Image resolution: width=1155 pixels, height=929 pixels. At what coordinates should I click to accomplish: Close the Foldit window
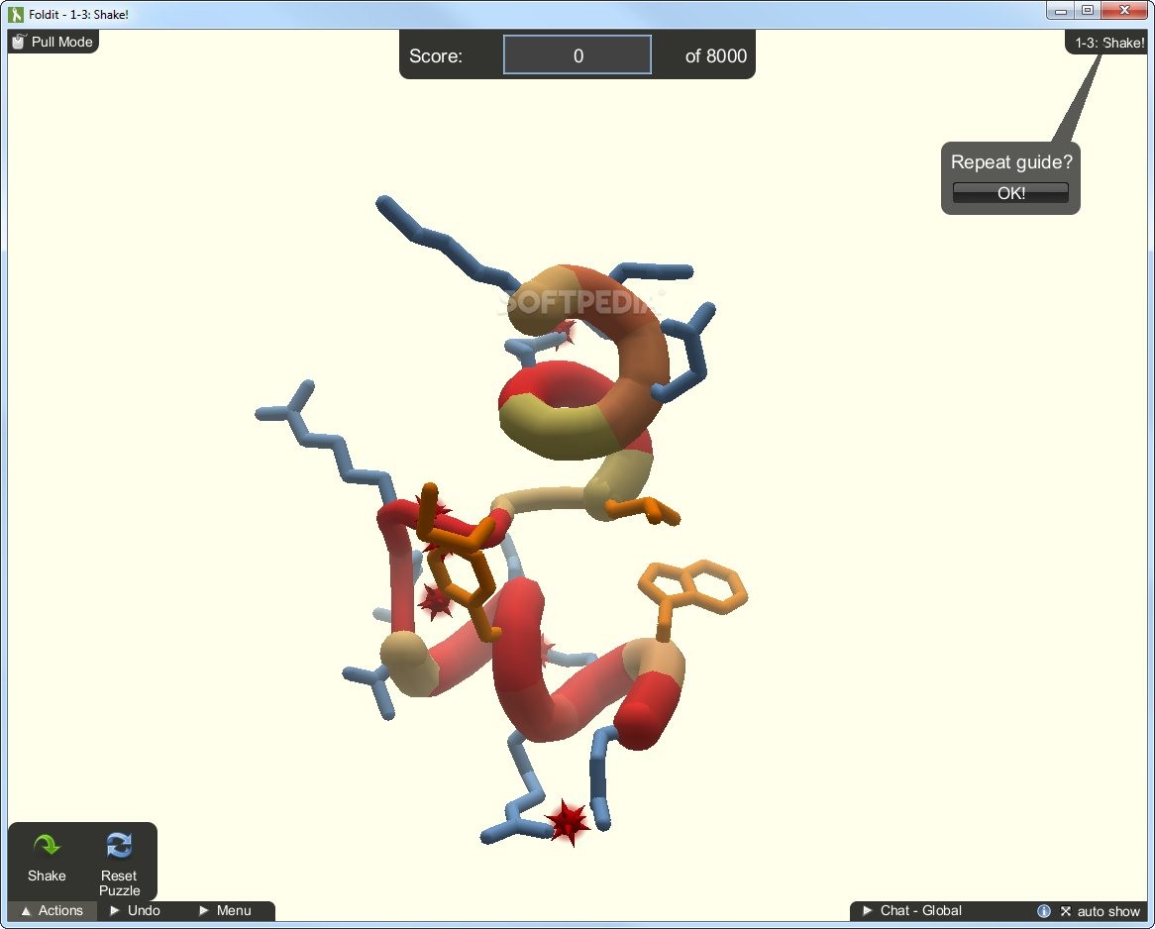[1125, 11]
